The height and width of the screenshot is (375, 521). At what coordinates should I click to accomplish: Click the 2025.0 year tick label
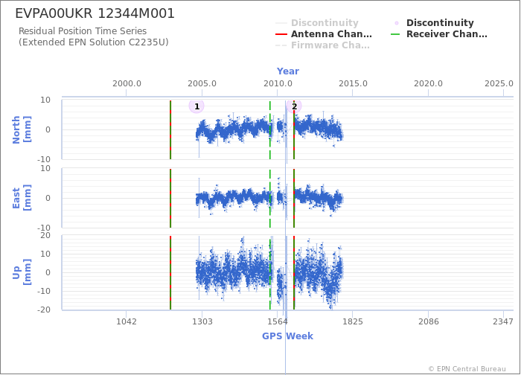(499, 83)
